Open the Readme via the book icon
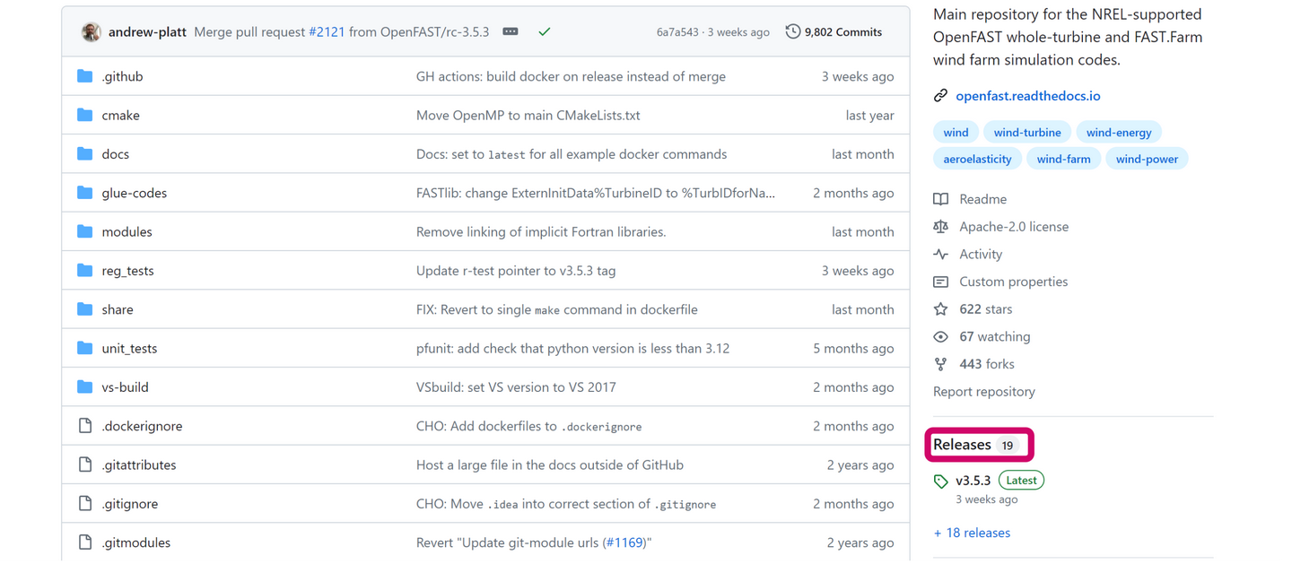 coord(939,198)
